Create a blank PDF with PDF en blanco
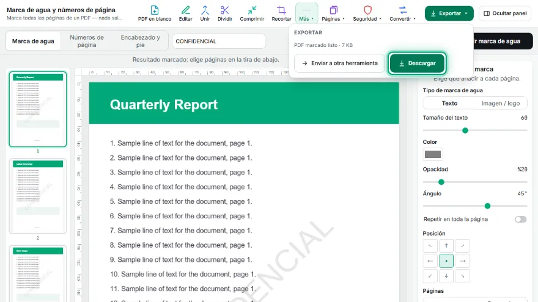Viewport: 538px width, 302px height. (x=155, y=13)
